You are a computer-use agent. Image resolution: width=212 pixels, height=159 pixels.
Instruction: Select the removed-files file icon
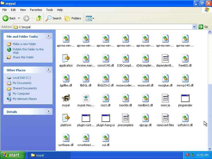[x=165, y=118]
